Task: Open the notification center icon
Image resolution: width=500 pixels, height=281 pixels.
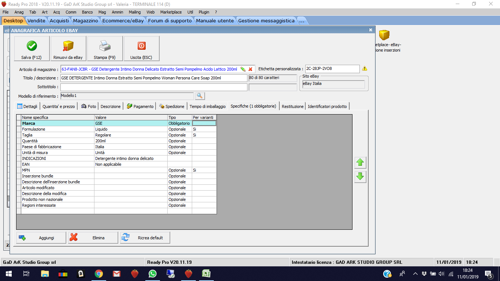Action: (x=488, y=274)
